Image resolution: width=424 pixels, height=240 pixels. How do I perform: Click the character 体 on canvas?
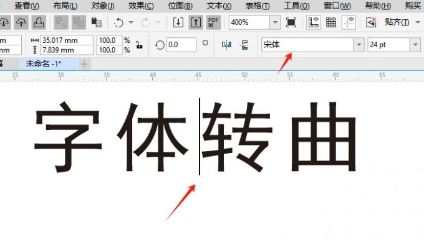[x=153, y=137]
